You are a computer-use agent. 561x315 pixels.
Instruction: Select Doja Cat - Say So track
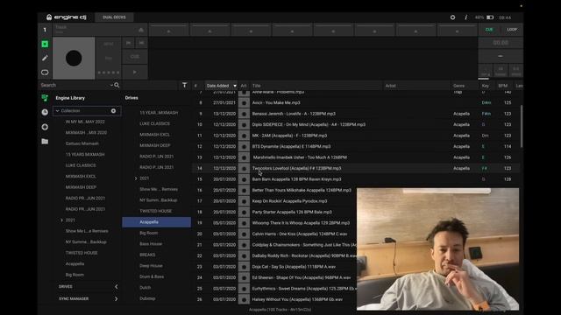coord(294,267)
